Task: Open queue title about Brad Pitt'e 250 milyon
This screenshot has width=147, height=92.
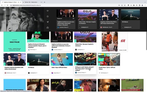Action: click(108, 23)
